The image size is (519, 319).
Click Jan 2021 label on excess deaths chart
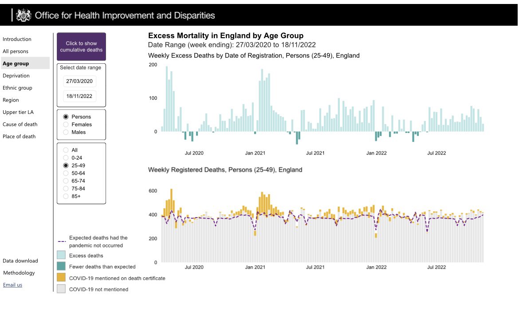click(x=255, y=153)
